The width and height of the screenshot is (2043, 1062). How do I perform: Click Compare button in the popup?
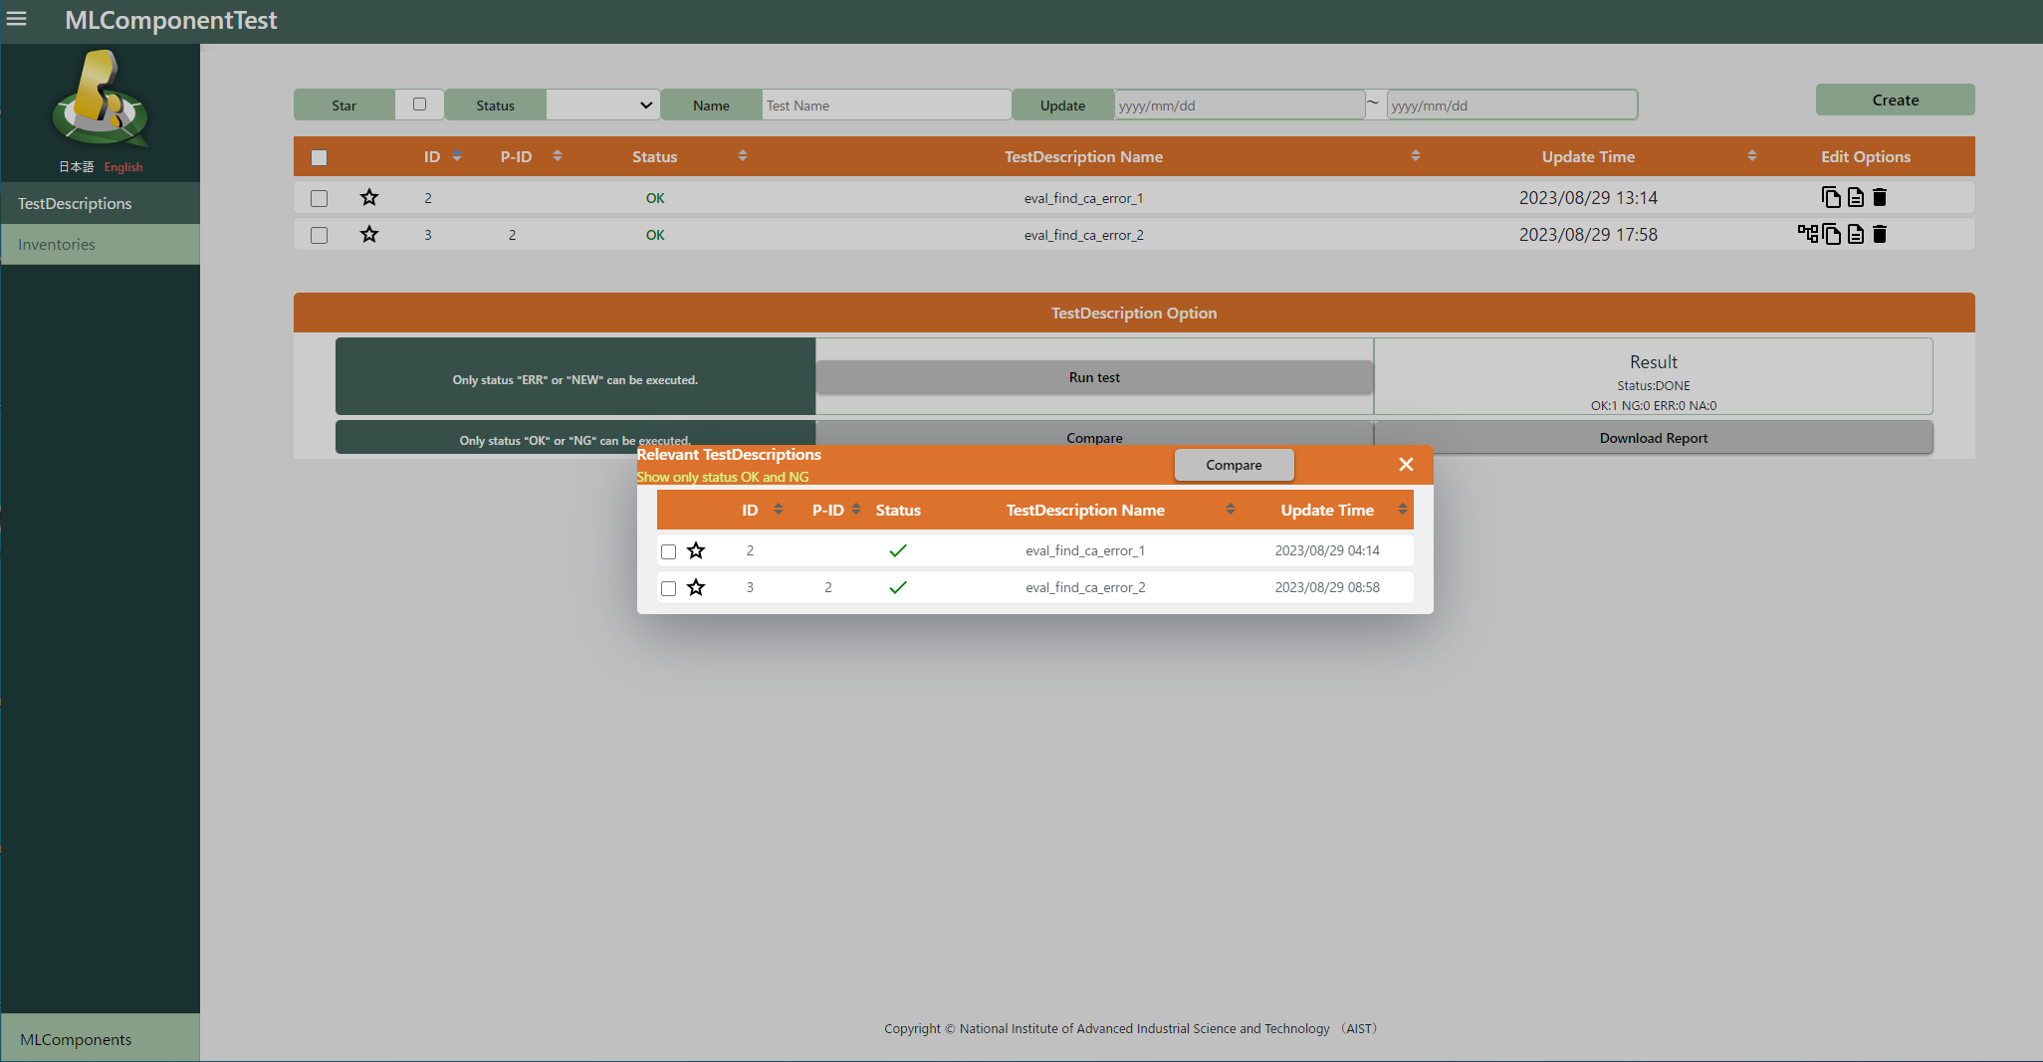click(1233, 465)
